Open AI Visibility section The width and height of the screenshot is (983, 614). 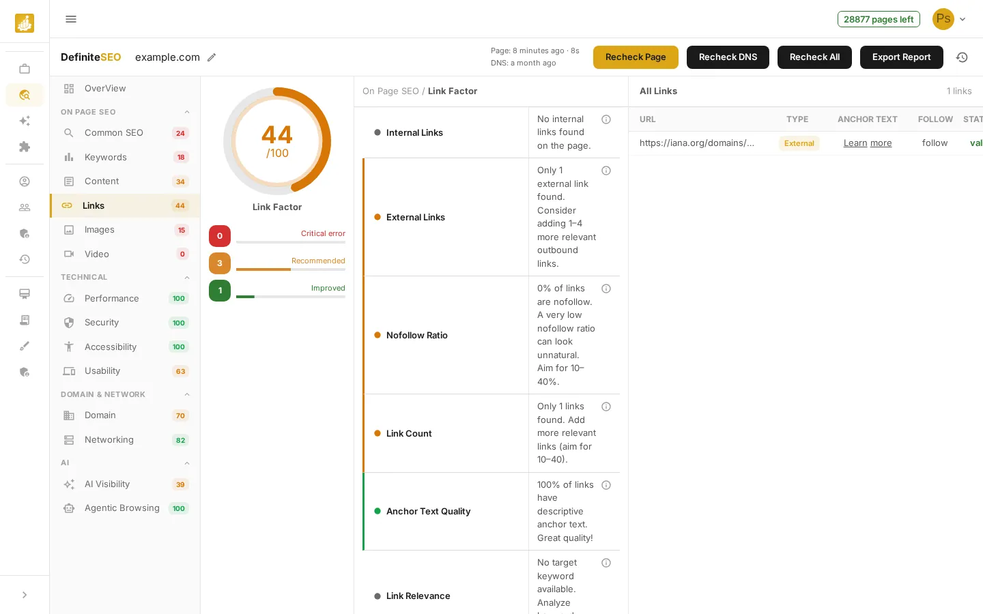point(125,484)
